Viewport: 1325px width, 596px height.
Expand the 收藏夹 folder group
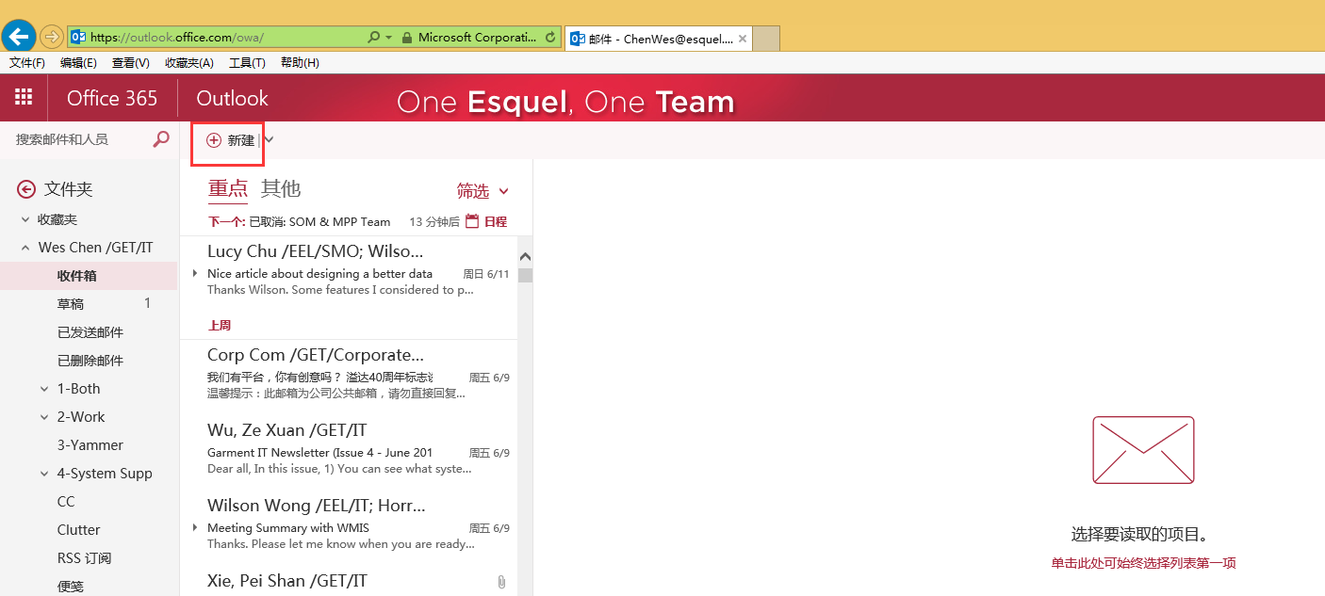[26, 219]
